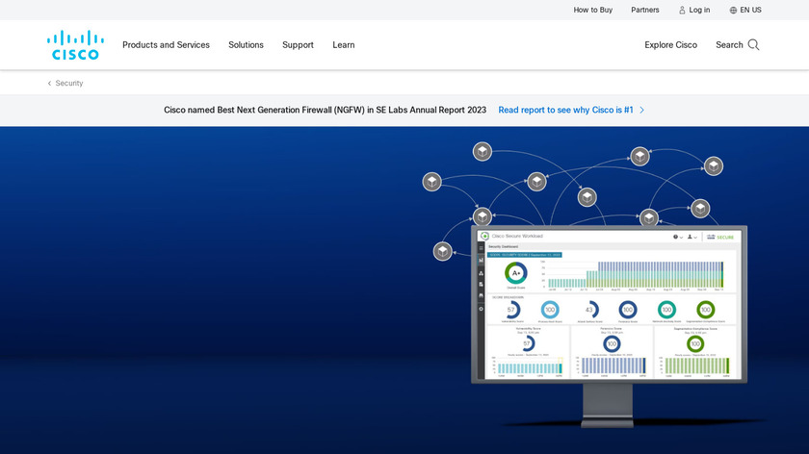Click the Cisco logo
This screenshot has width=809, height=454.
[73, 44]
